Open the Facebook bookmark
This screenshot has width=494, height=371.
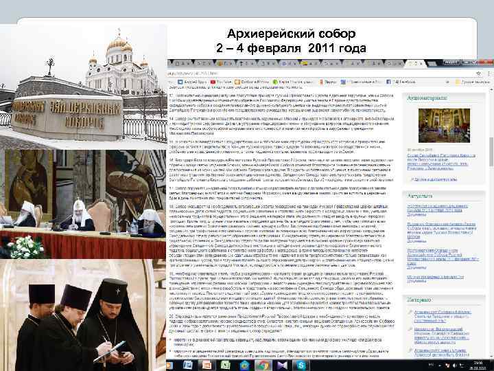pyautogui.click(x=401, y=82)
